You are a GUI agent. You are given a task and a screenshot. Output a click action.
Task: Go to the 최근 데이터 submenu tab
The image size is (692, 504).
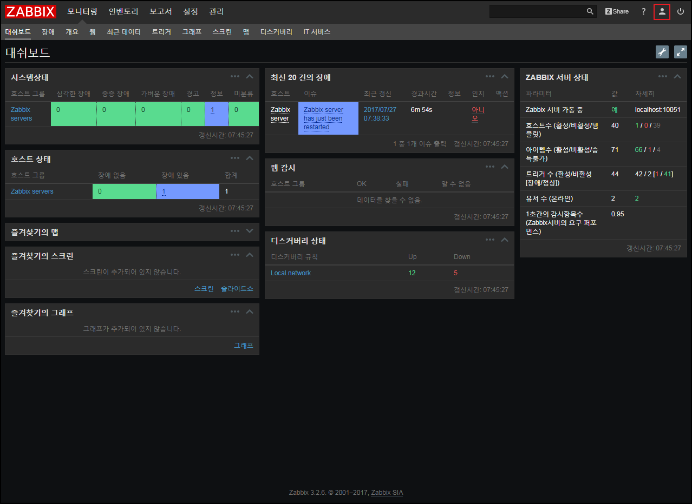point(123,32)
